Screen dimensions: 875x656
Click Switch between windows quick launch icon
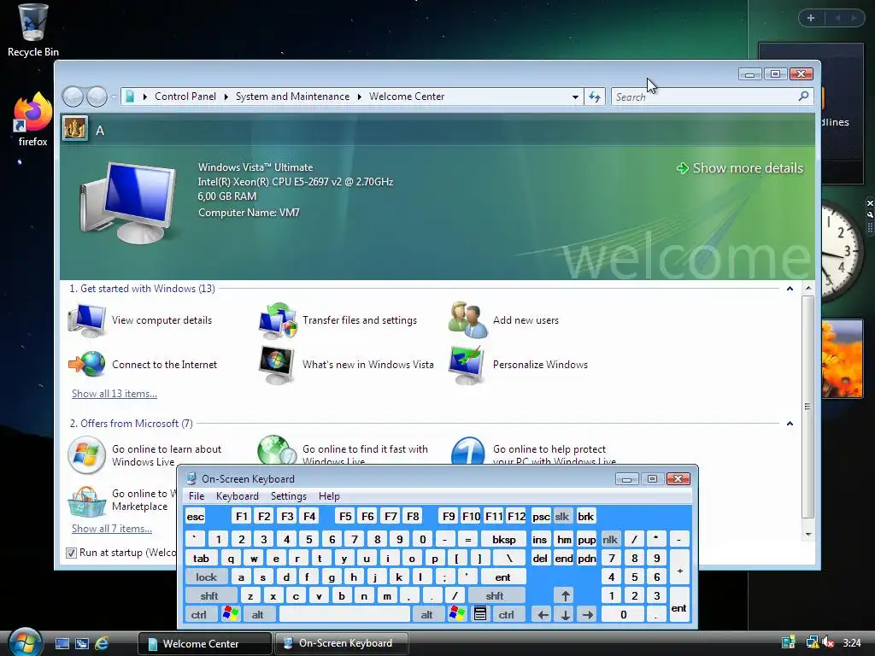coord(82,643)
